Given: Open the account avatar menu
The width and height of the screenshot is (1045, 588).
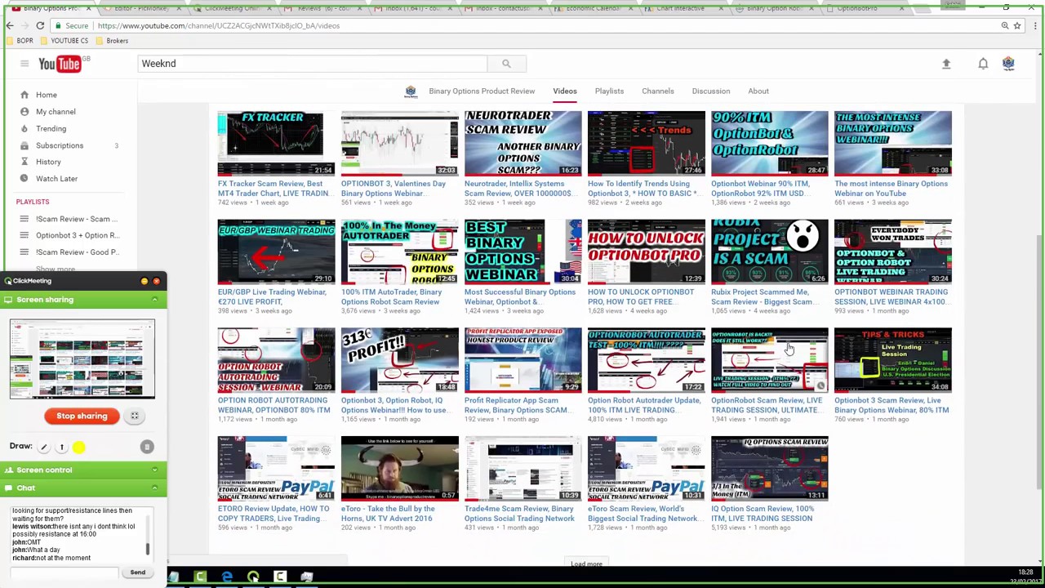Looking at the screenshot, I should coord(1008,64).
